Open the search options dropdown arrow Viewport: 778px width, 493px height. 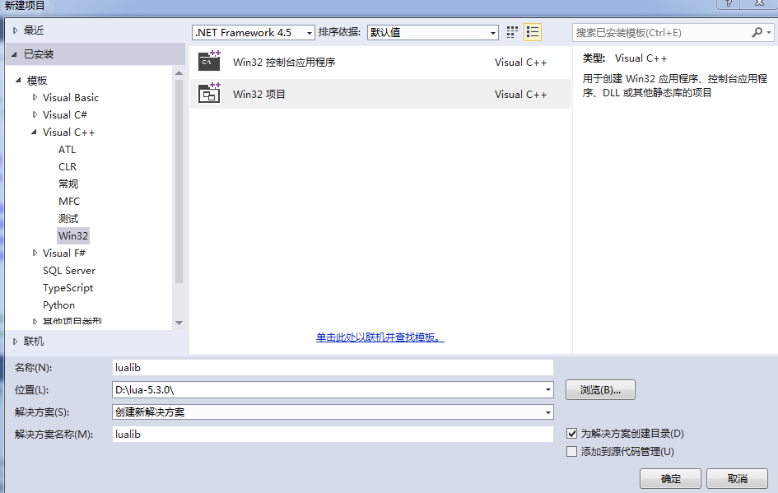[769, 33]
